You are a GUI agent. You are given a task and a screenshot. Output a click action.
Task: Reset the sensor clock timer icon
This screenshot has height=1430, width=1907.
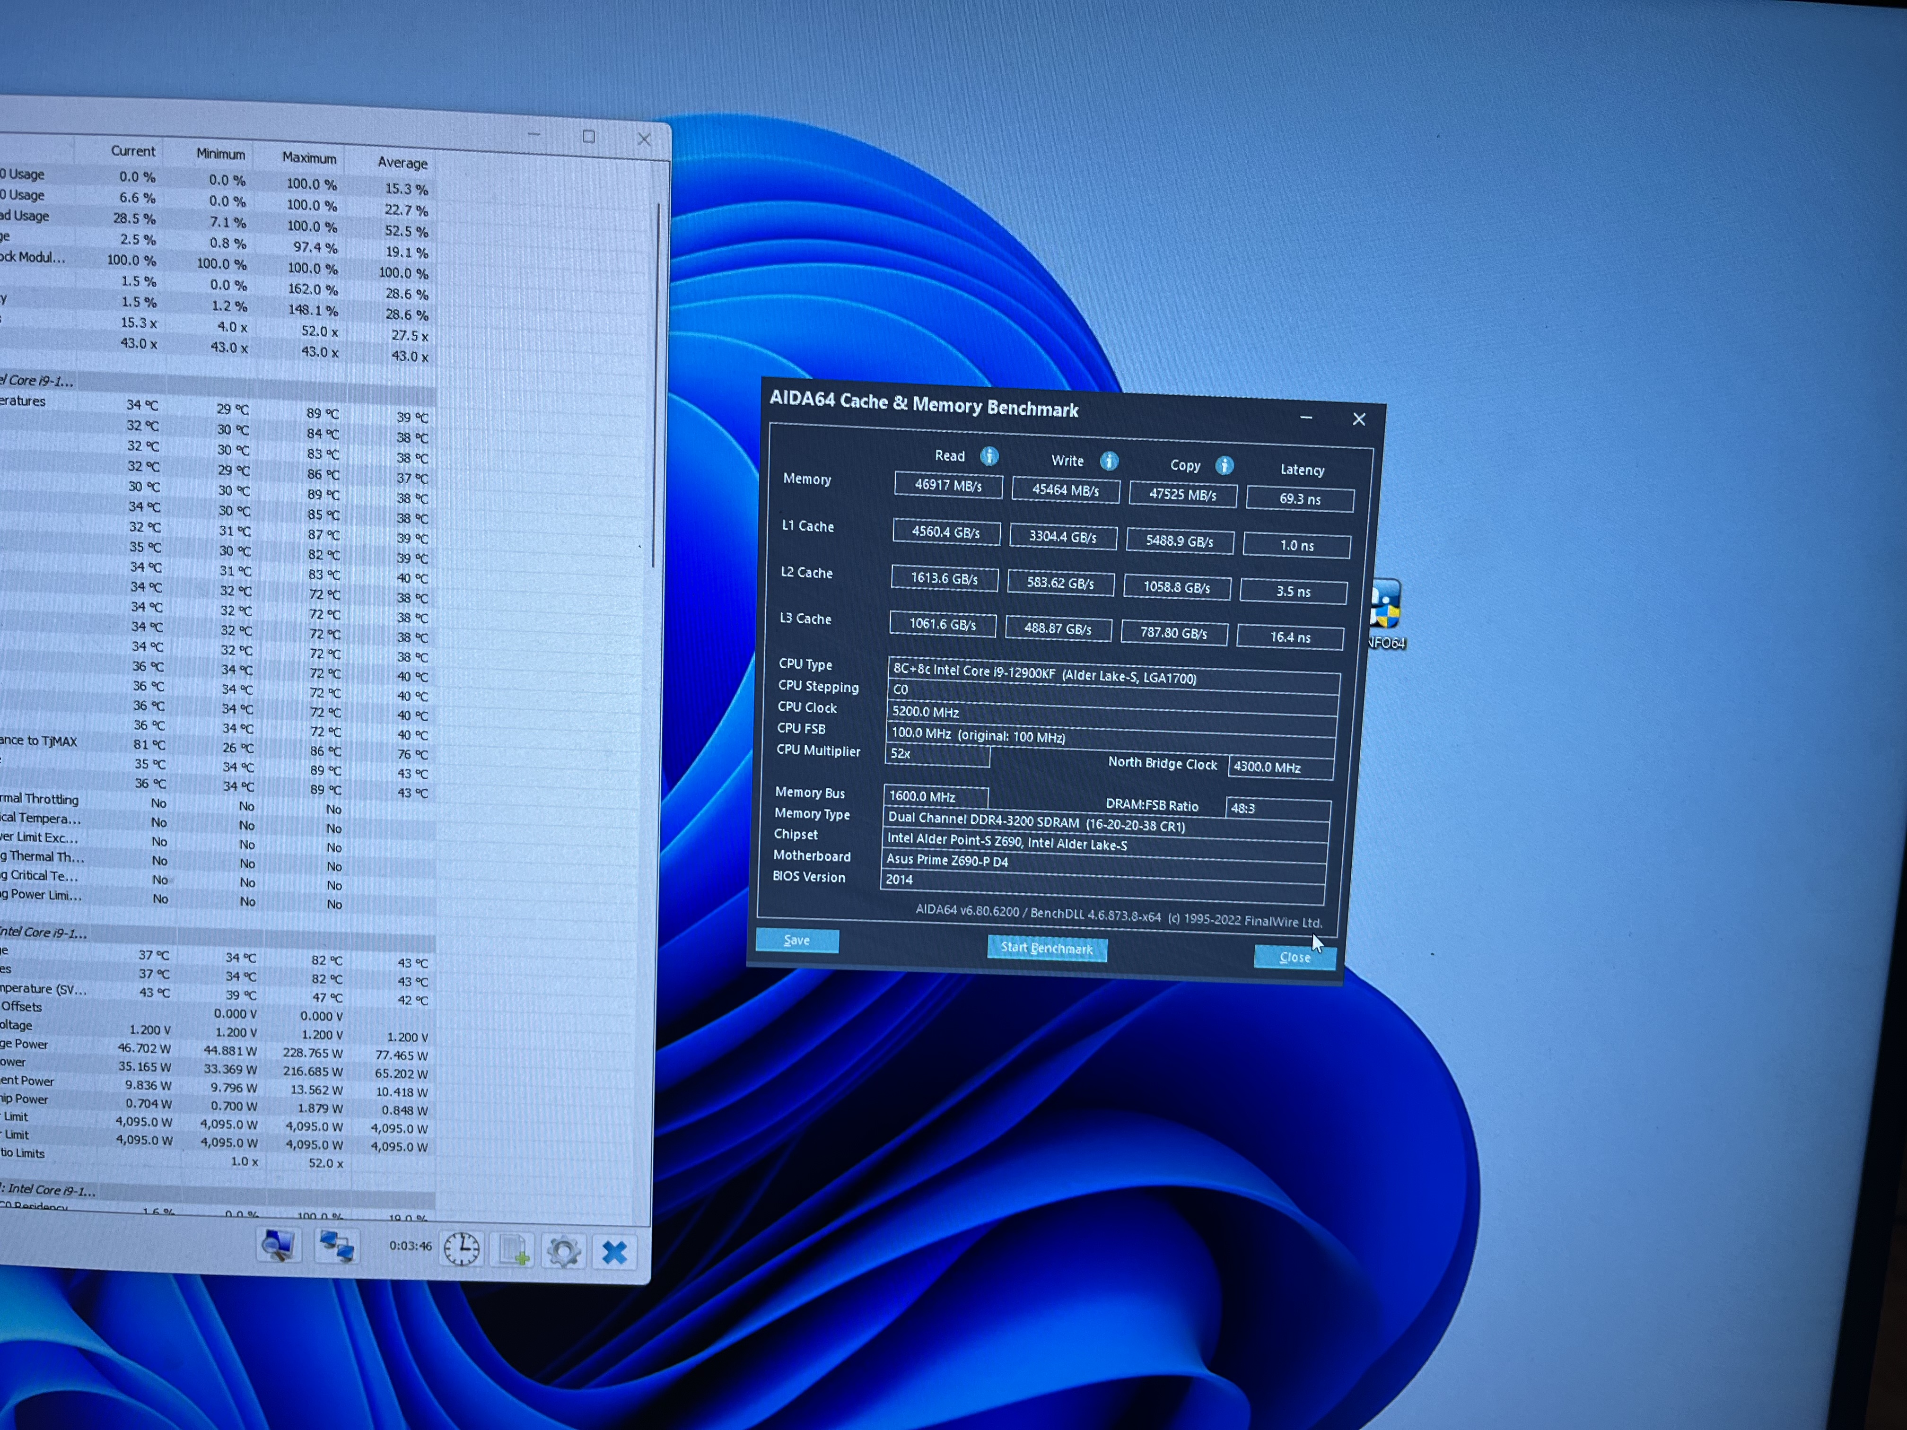(x=461, y=1249)
